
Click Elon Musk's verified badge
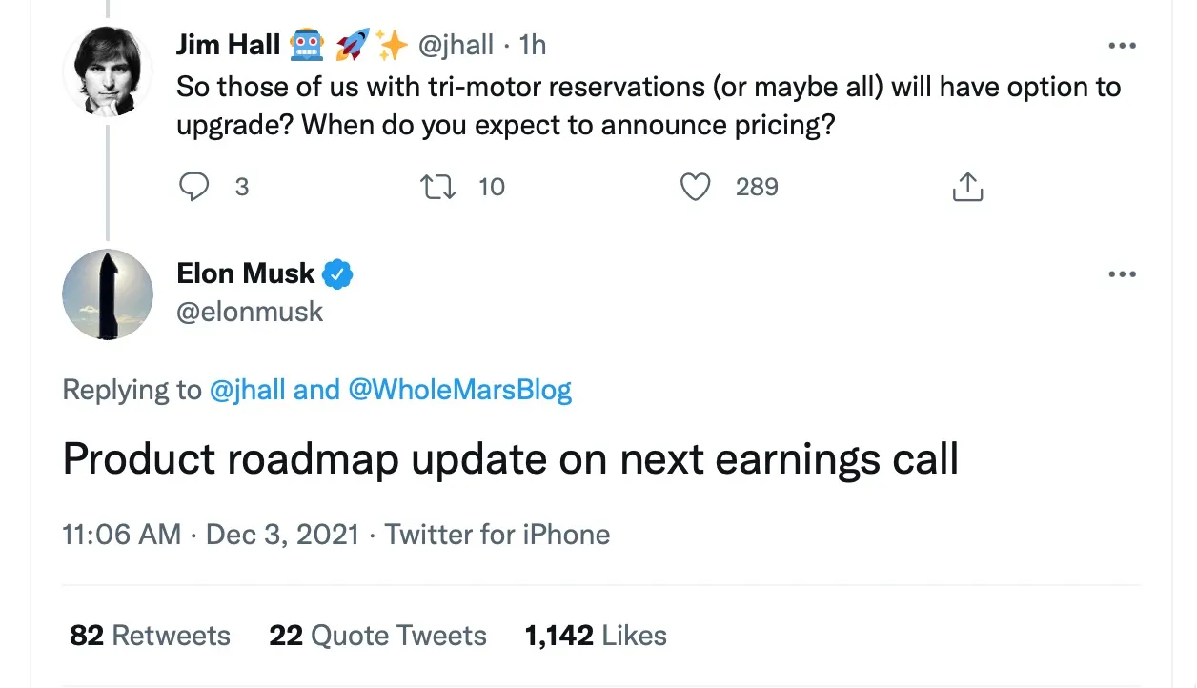pos(337,274)
